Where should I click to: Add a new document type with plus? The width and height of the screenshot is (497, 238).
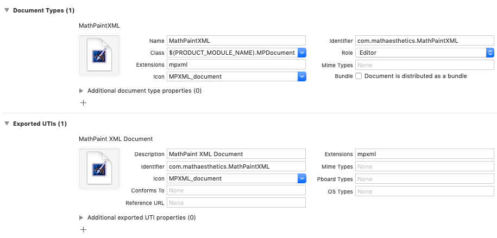pyautogui.click(x=83, y=102)
